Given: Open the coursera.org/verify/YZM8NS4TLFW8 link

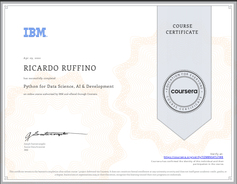Looking at the screenshot, I should tap(194, 157).
